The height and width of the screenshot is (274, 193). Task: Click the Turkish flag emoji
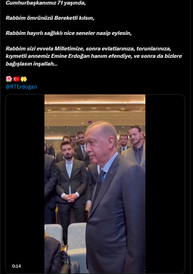tap(16, 79)
